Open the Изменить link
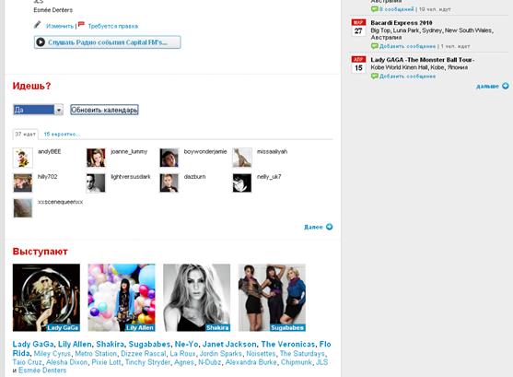The image size is (513, 377). [x=60, y=26]
